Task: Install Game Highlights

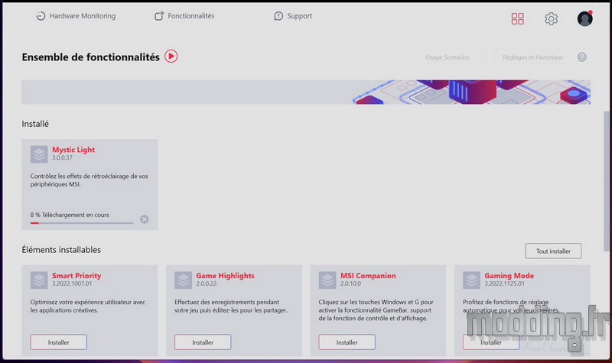Action: coord(203,342)
